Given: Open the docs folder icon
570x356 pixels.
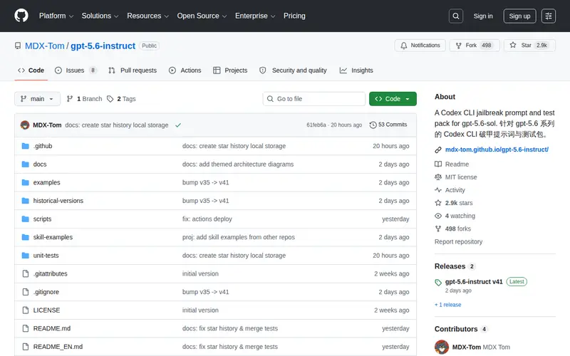Looking at the screenshot, I should point(25,164).
